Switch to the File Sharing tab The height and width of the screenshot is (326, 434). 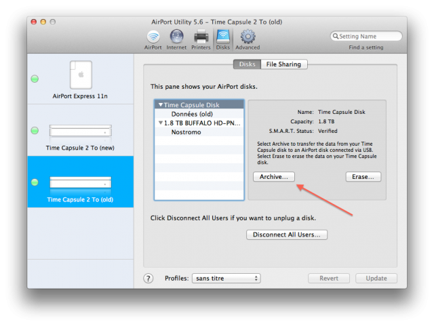coord(283,64)
